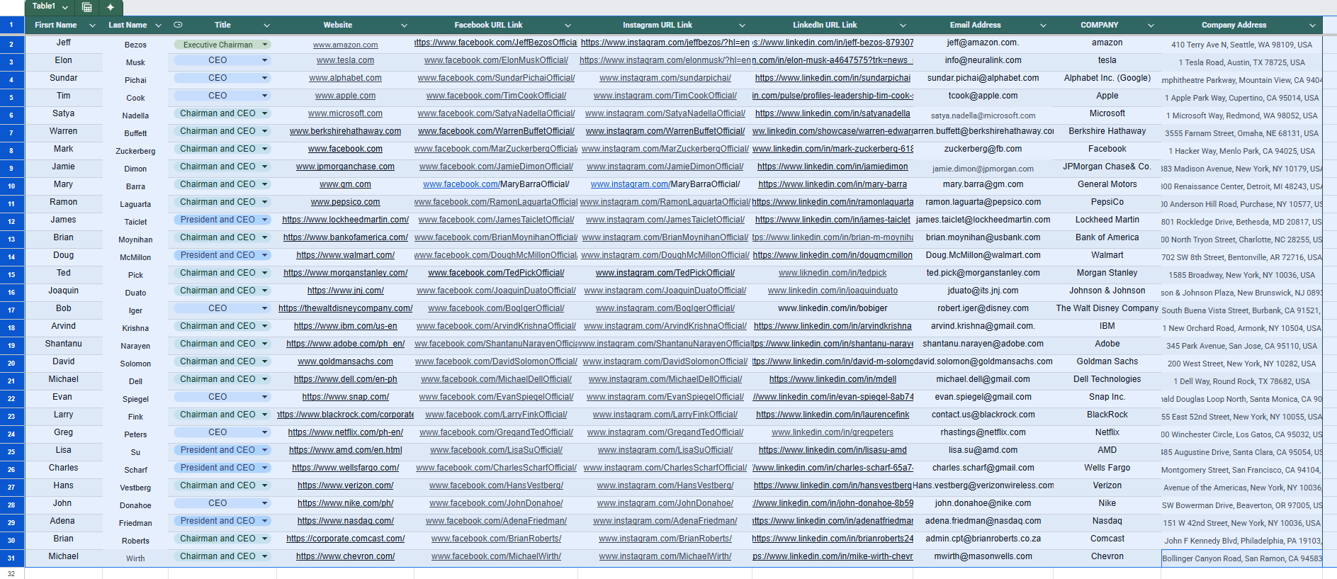Open the www.amazon.com website link
This screenshot has width=1337, height=579.
[346, 45]
